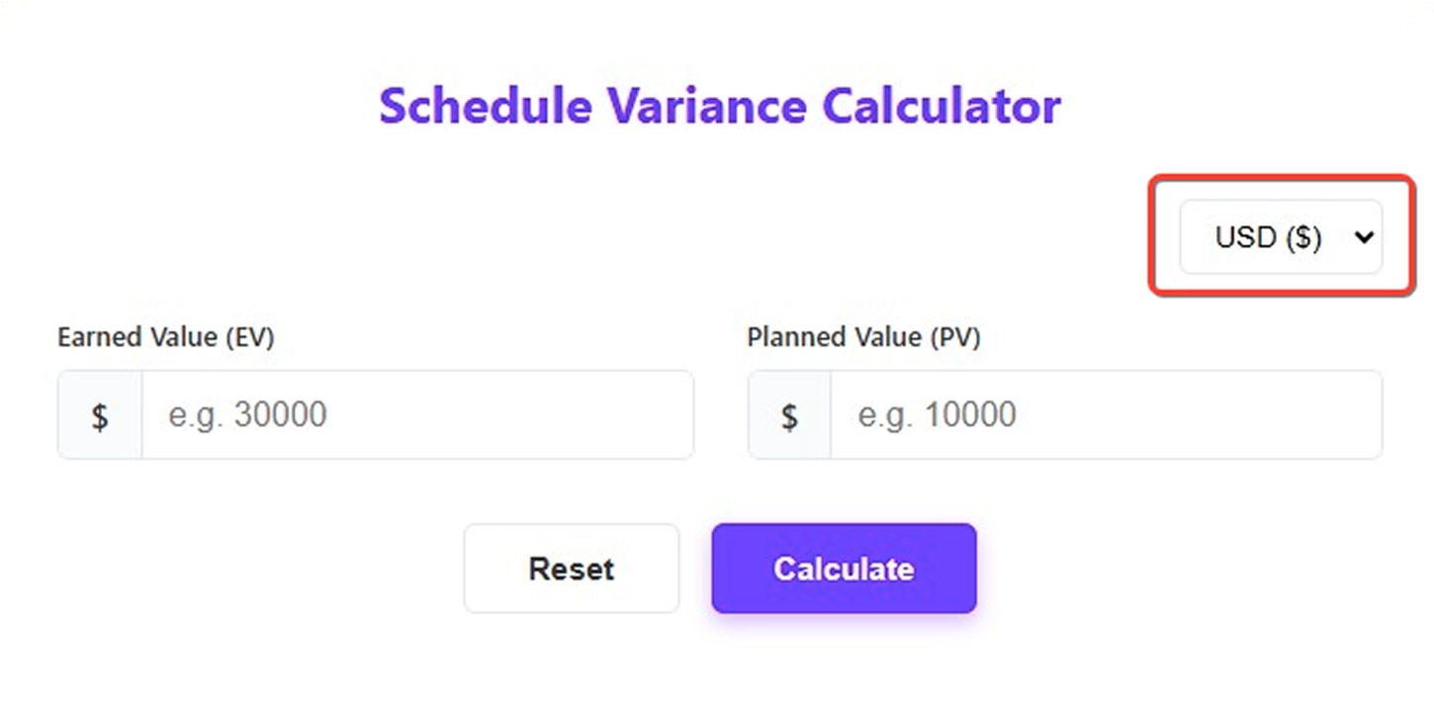Click the dollar sign prefix beside Earned Value

pos(98,414)
